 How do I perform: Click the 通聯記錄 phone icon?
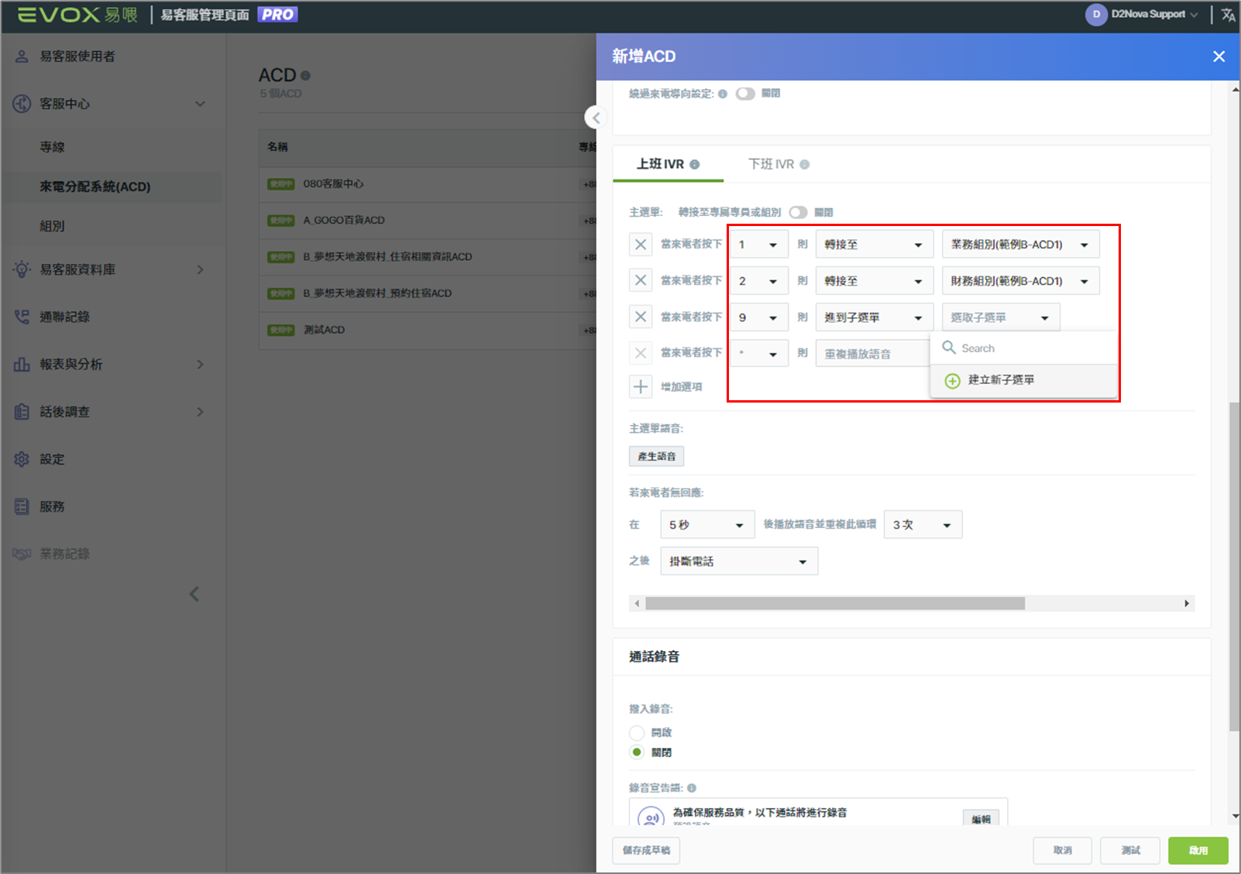[22, 317]
